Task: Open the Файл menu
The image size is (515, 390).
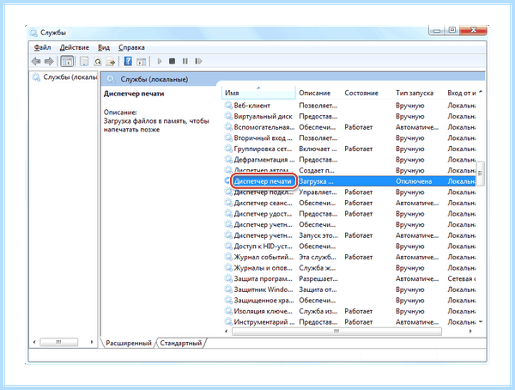Action: tap(42, 47)
